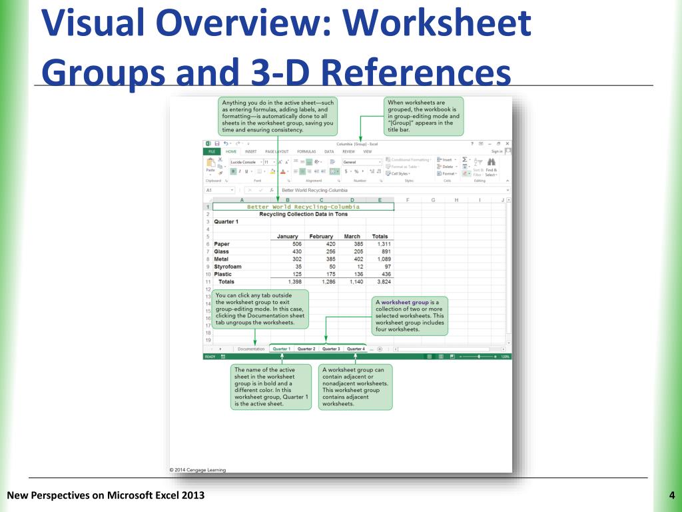The image size is (682, 512).
Task: Click Conditional Formatting button
Action: click(x=408, y=160)
